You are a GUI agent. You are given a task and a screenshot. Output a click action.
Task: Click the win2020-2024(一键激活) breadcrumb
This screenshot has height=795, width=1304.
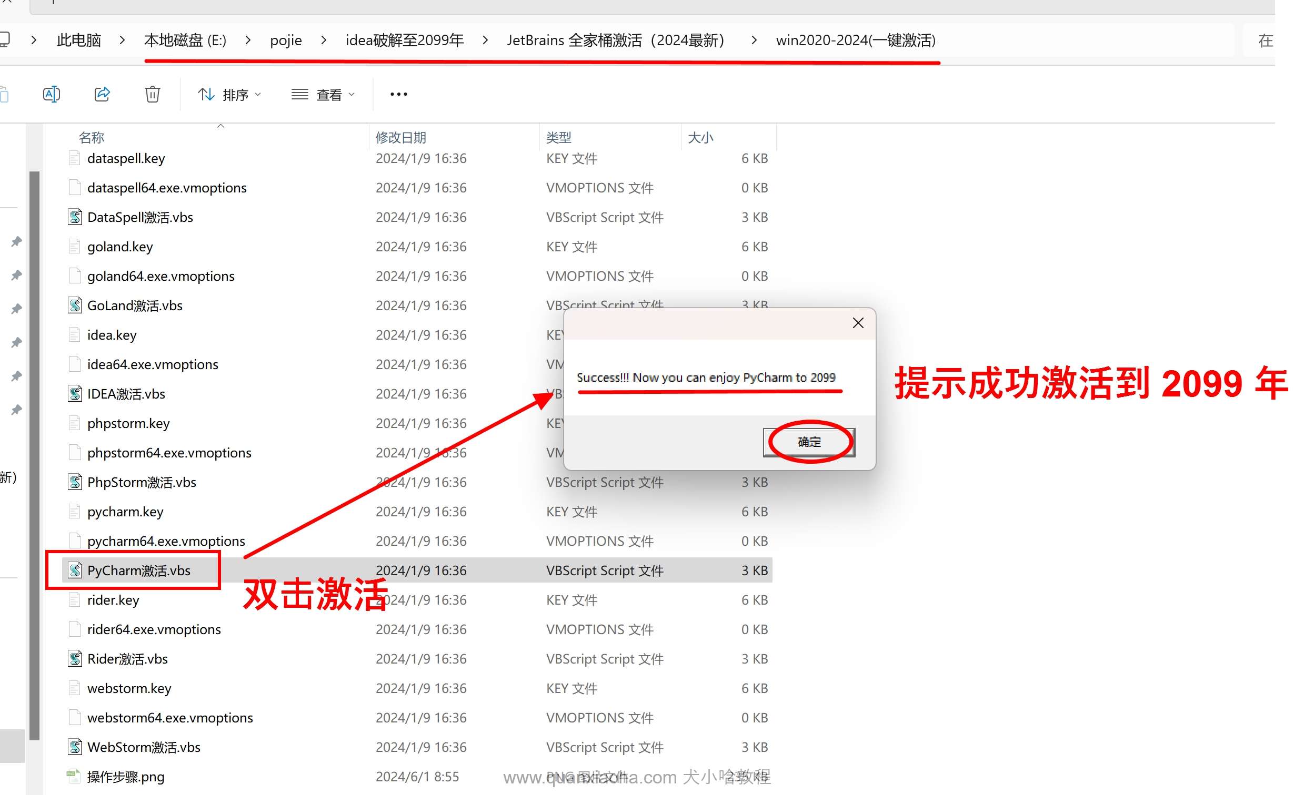tap(856, 40)
